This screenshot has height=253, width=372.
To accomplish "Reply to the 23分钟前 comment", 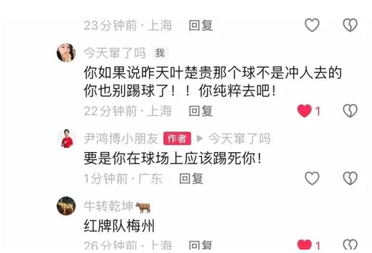I will pos(200,26).
